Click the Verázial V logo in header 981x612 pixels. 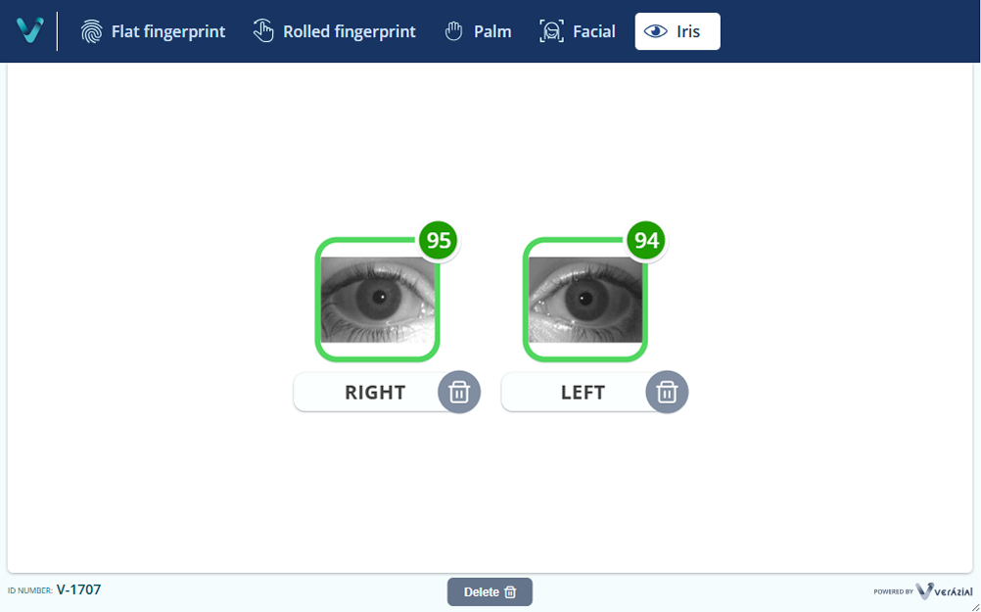(29, 30)
